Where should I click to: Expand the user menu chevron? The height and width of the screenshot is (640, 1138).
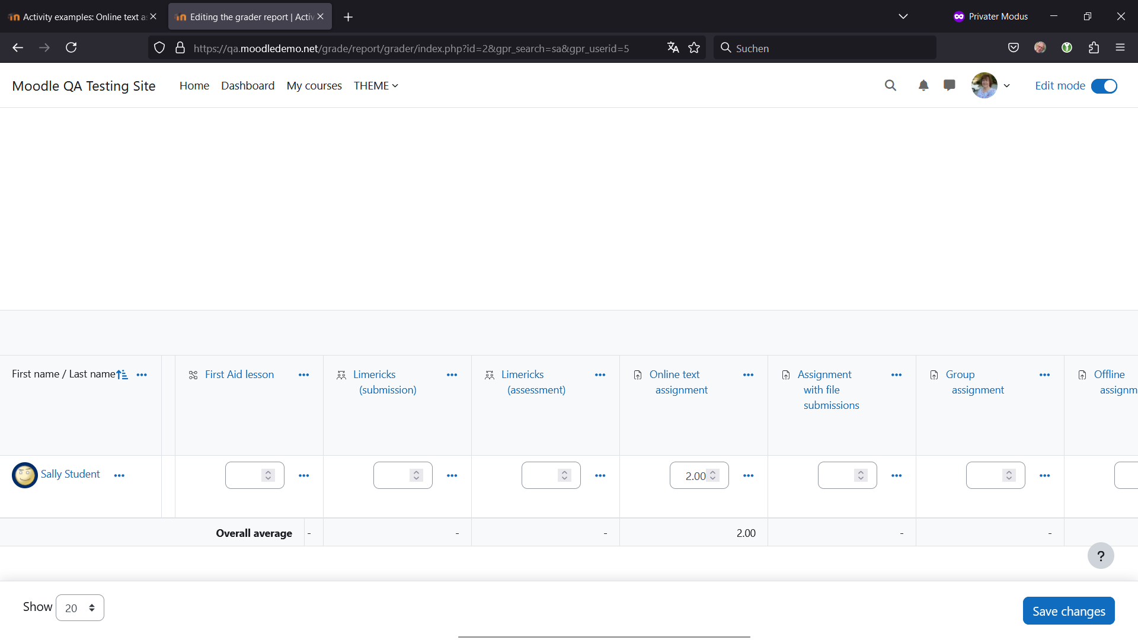[1006, 86]
